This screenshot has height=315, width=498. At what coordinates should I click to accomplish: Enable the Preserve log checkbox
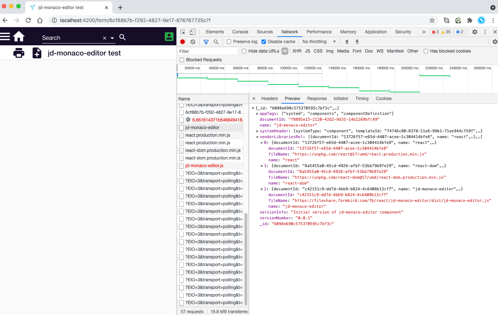(229, 42)
